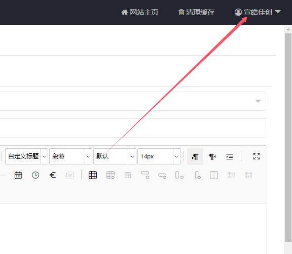Open the 自定义标题 dropdown

tap(27, 156)
